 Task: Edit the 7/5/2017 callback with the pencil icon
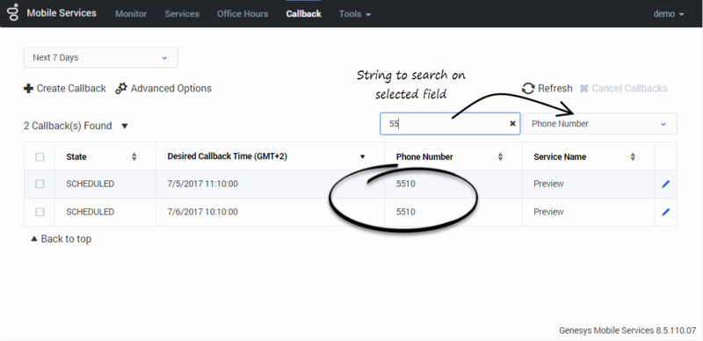pos(665,184)
